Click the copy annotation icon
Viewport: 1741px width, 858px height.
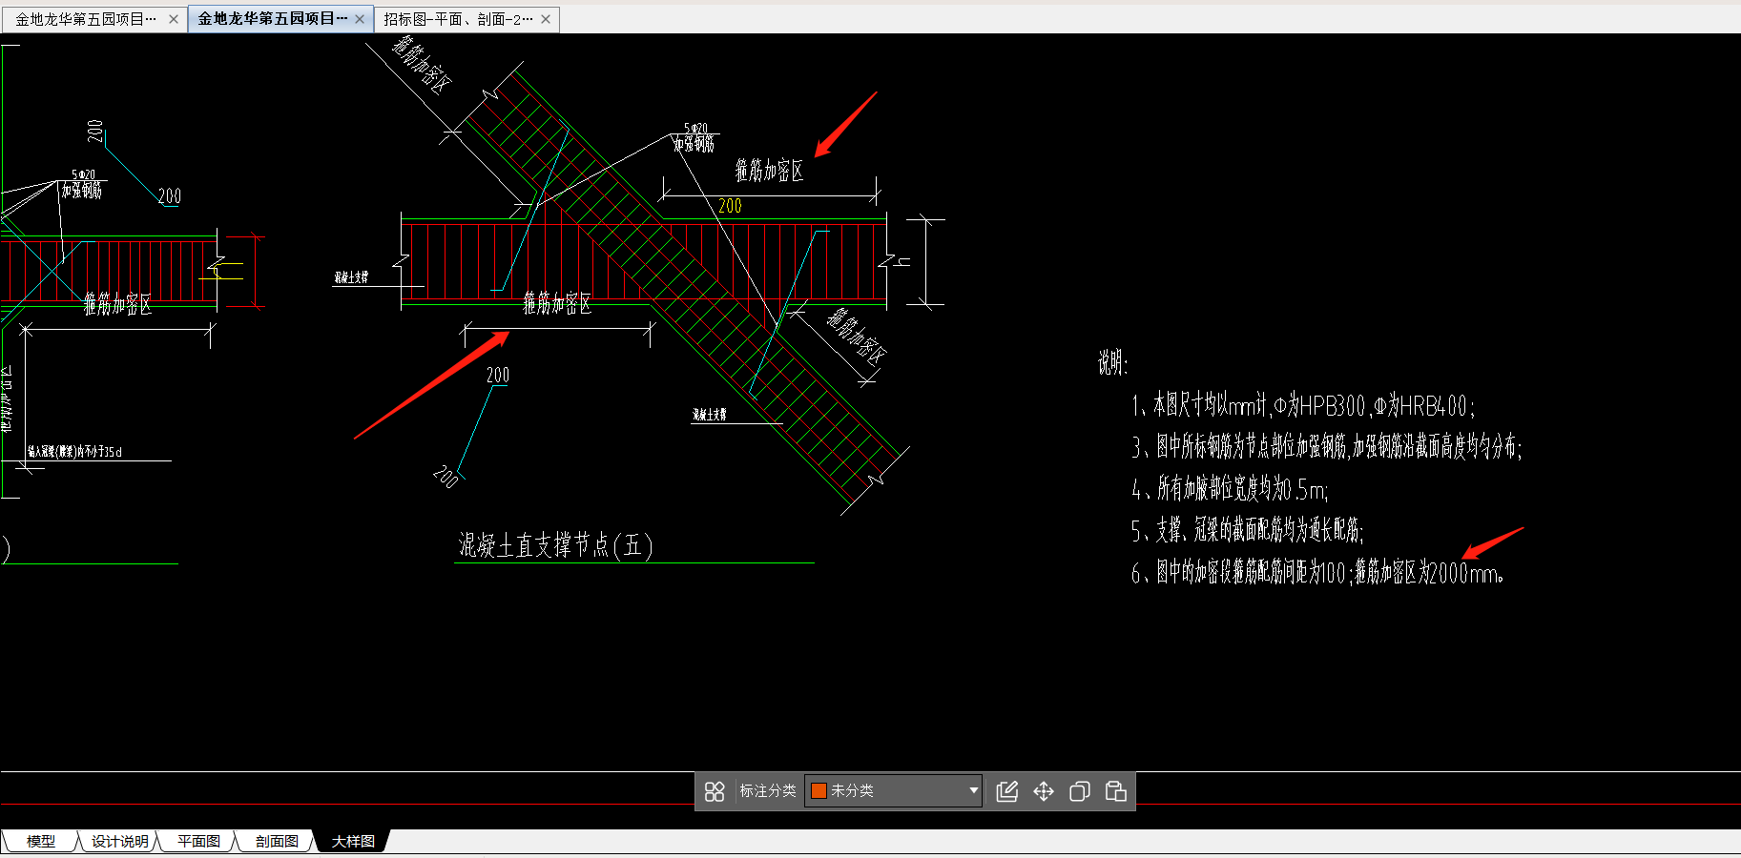pyautogui.click(x=1080, y=791)
